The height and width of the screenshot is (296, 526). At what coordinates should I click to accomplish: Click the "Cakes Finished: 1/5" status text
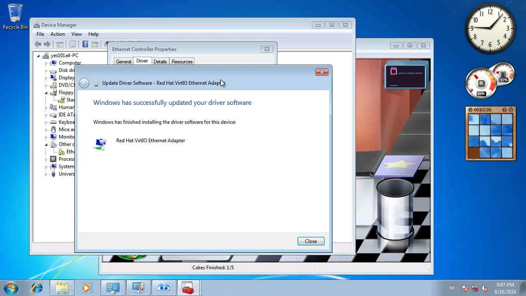pyautogui.click(x=213, y=268)
